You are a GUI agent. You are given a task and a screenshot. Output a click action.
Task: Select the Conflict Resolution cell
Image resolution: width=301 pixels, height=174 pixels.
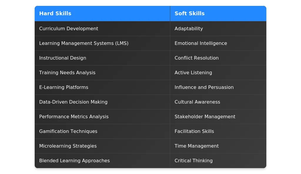pyautogui.click(x=197, y=58)
